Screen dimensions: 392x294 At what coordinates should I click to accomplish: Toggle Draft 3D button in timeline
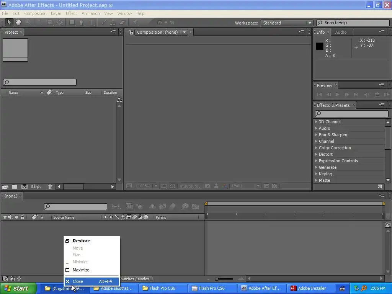[x=140, y=206]
